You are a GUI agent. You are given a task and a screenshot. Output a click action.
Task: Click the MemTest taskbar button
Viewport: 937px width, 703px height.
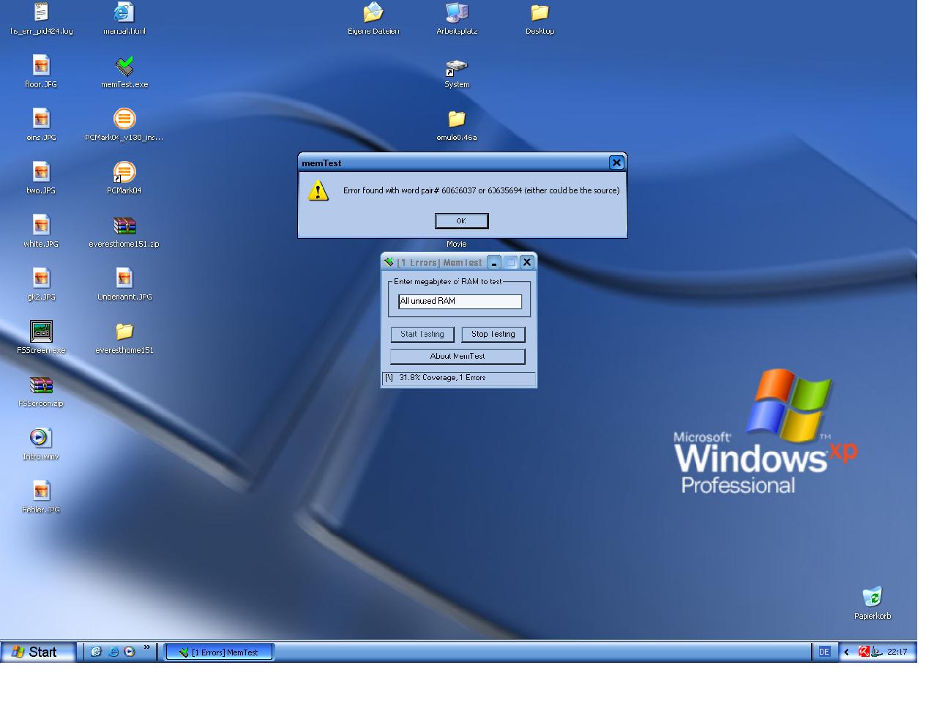point(220,652)
